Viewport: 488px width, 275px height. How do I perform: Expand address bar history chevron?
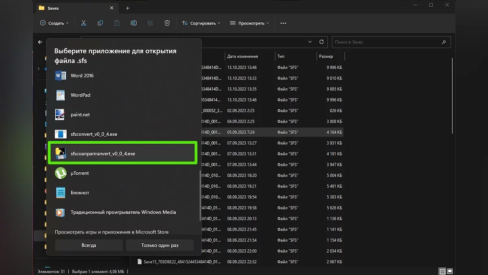[310, 42]
